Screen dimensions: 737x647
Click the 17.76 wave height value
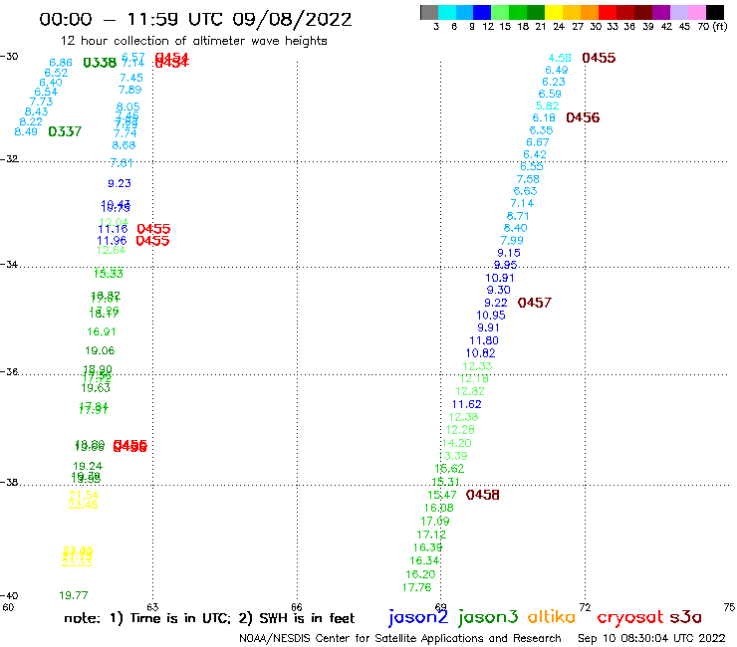[416, 587]
